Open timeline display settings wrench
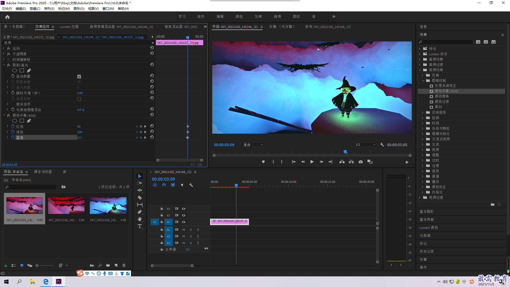 coord(191,185)
